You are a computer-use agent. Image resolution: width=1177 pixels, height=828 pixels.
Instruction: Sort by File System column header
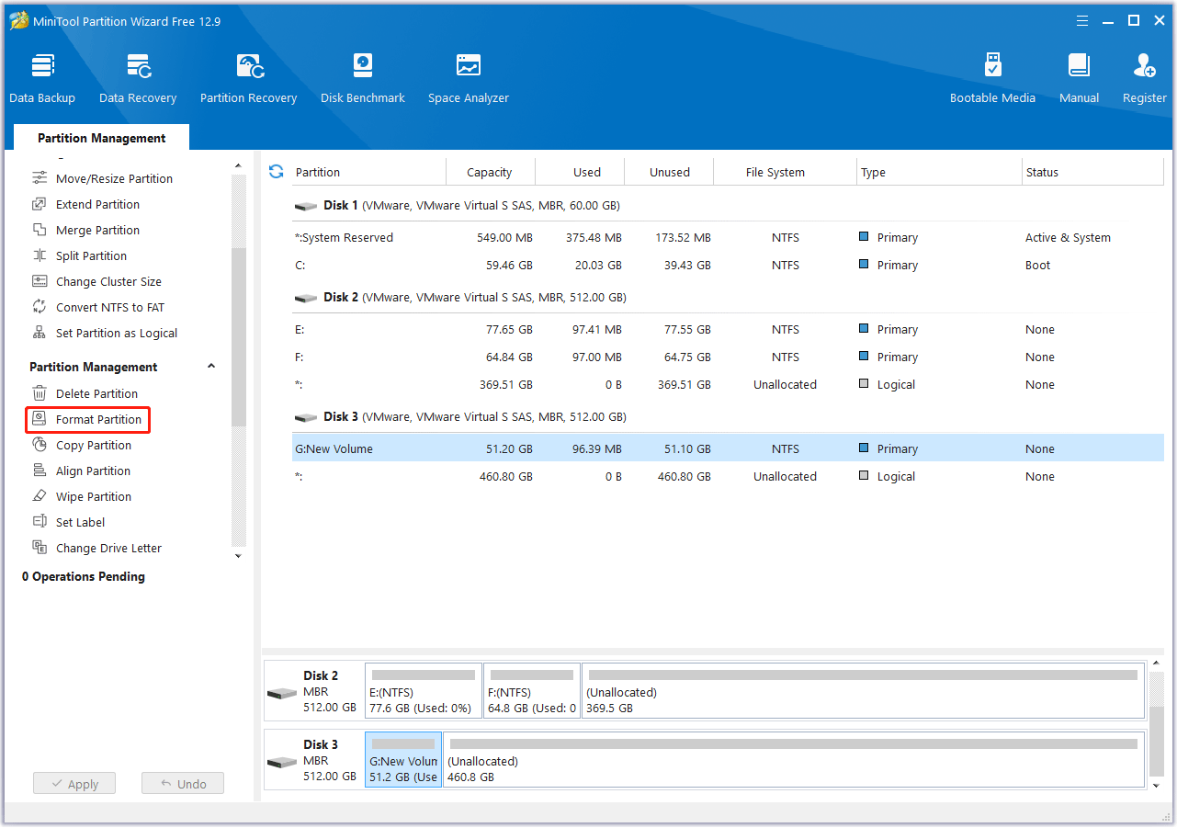[786, 172]
